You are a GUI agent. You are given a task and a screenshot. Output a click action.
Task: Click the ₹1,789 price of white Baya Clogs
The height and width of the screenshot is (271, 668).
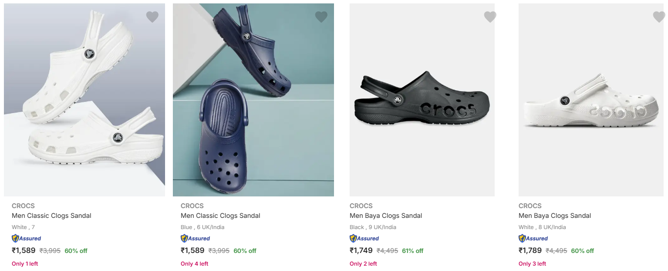click(x=530, y=251)
